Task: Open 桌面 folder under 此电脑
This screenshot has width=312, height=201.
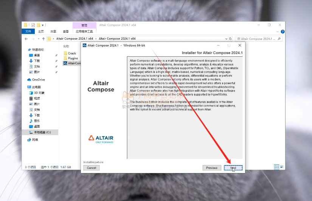Action: pos(35,127)
